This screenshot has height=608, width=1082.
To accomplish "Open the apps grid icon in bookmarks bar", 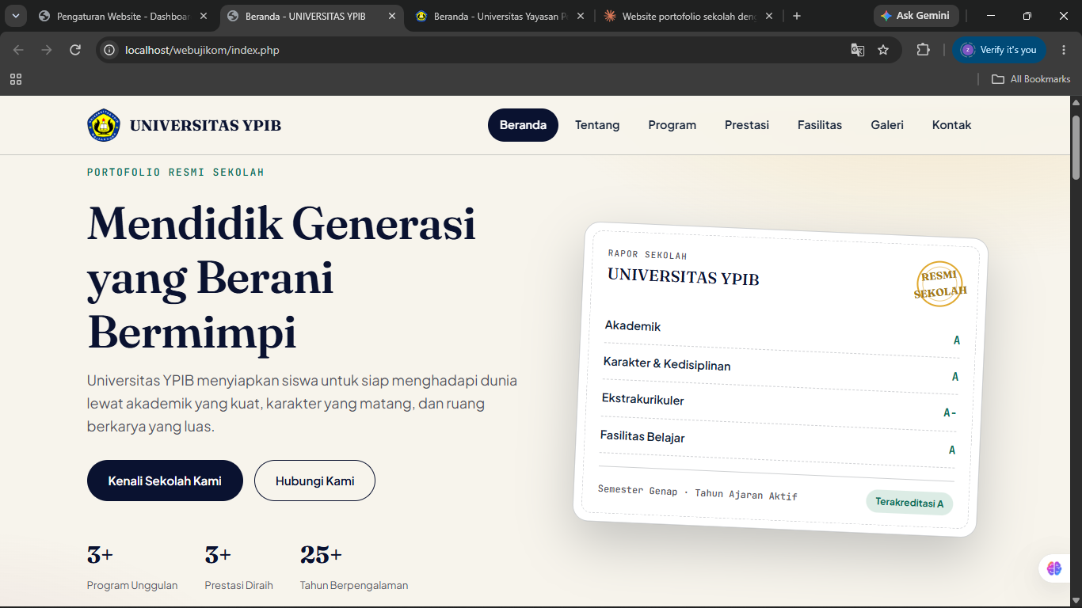I will point(16,79).
